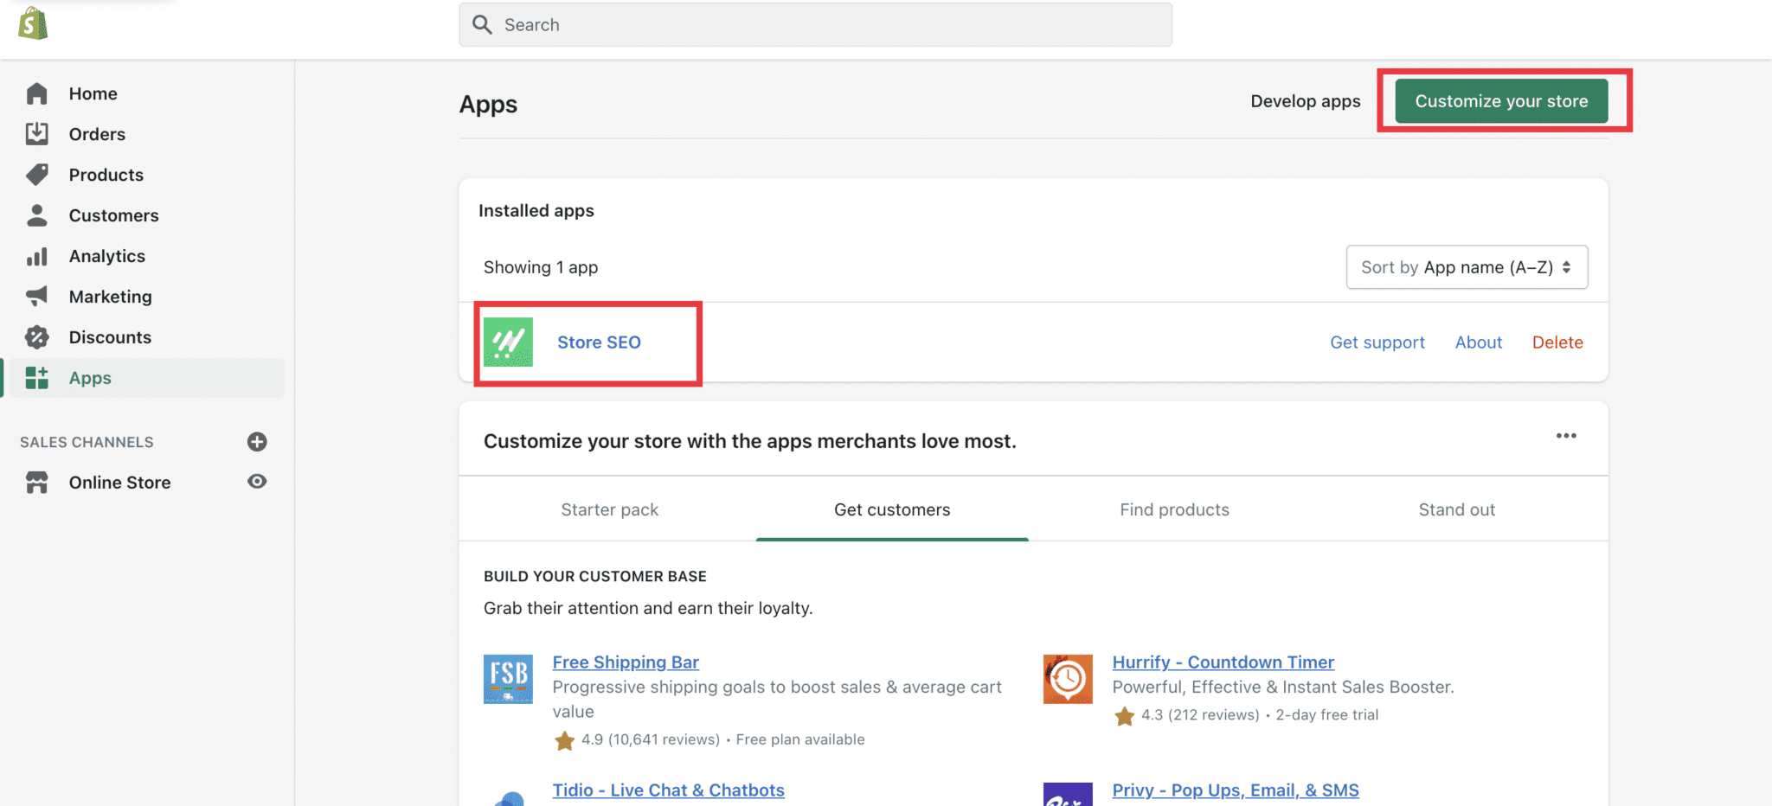
Task: Switch to the Starter pack tab
Action: coord(610,509)
